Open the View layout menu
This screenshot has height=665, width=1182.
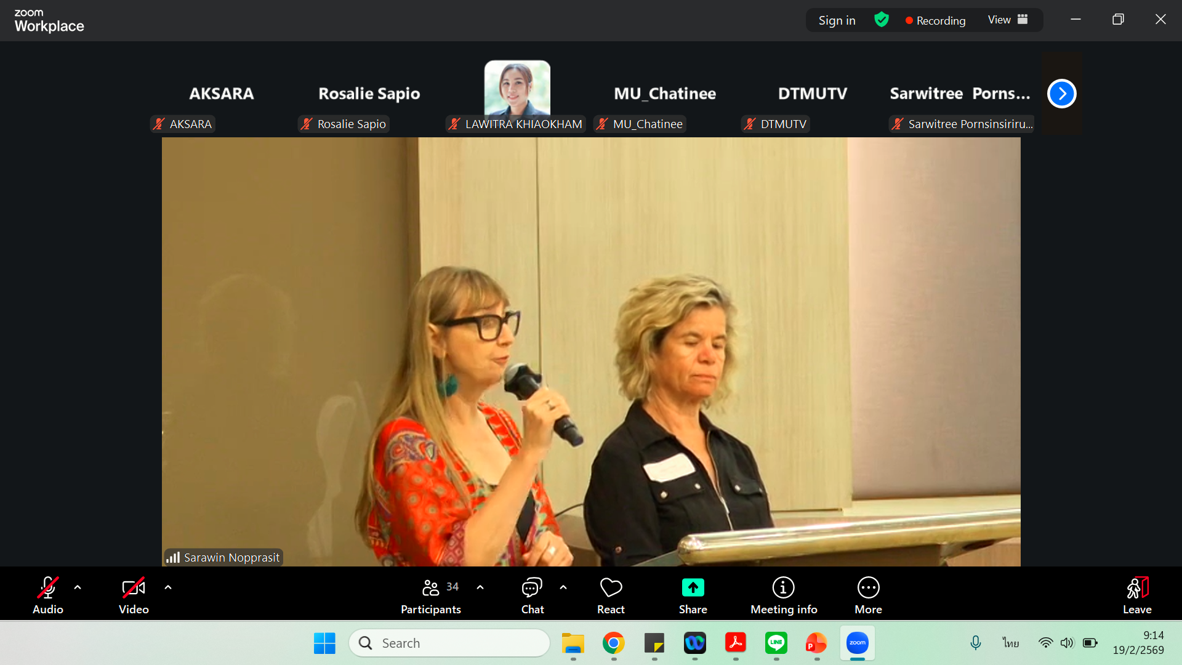tap(1008, 20)
